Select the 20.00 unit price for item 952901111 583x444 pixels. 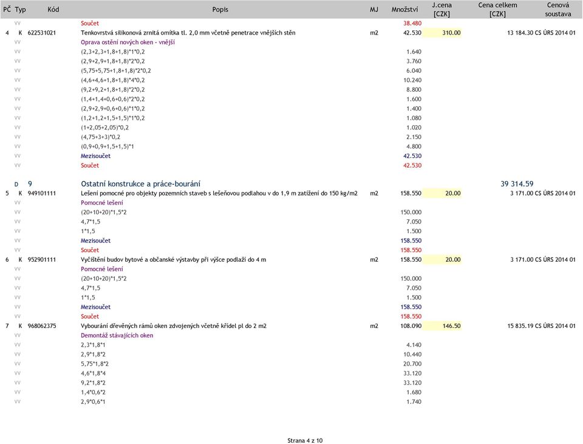(x=453, y=259)
